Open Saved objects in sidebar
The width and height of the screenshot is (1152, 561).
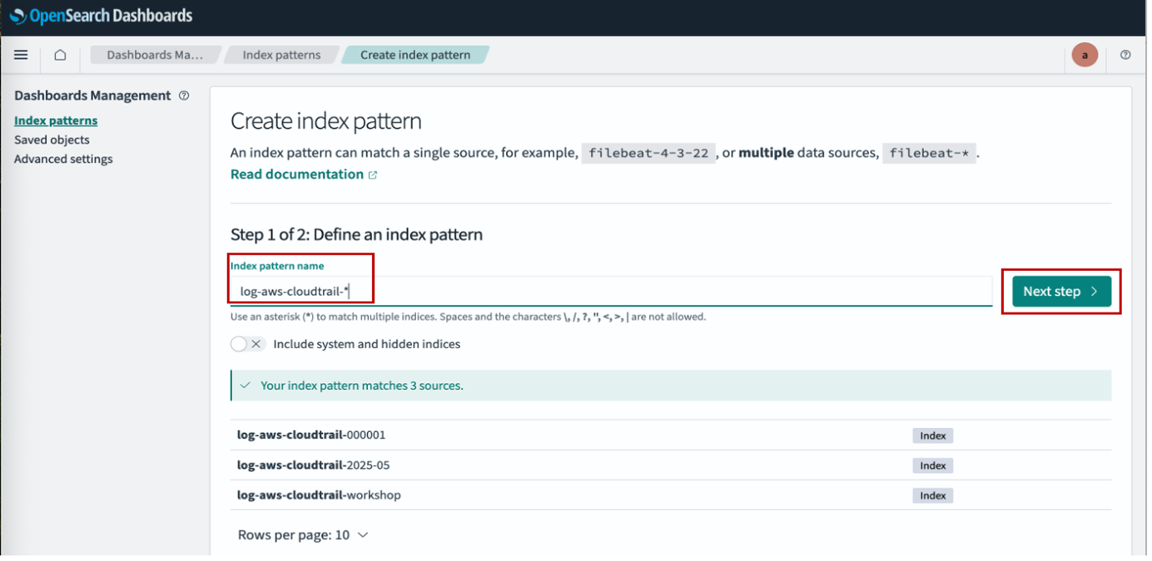pos(52,140)
